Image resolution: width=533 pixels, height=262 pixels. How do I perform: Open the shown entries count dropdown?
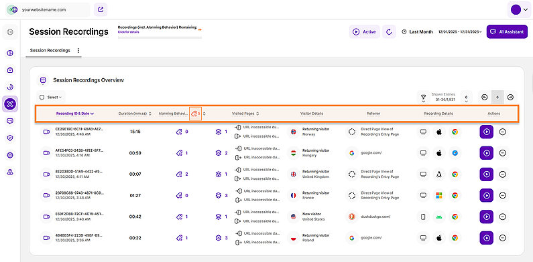(466, 98)
